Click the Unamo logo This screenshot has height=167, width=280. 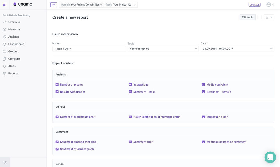coord(23,4)
